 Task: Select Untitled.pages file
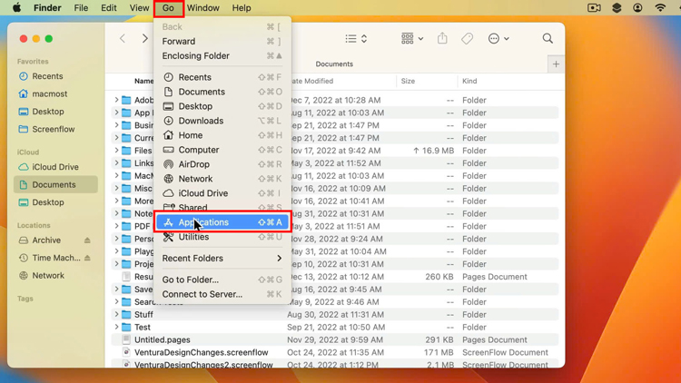click(x=334, y=340)
